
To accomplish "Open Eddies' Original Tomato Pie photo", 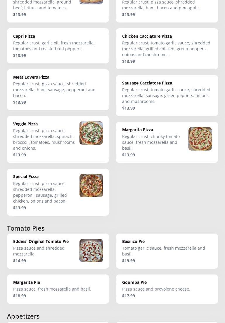I will tap(91, 251).
